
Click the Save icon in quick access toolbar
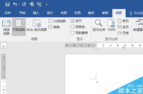8,4
